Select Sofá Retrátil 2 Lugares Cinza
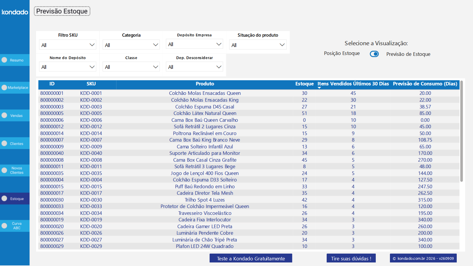Image resolution: width=473 pixels, height=266 pixels. click(x=205, y=126)
